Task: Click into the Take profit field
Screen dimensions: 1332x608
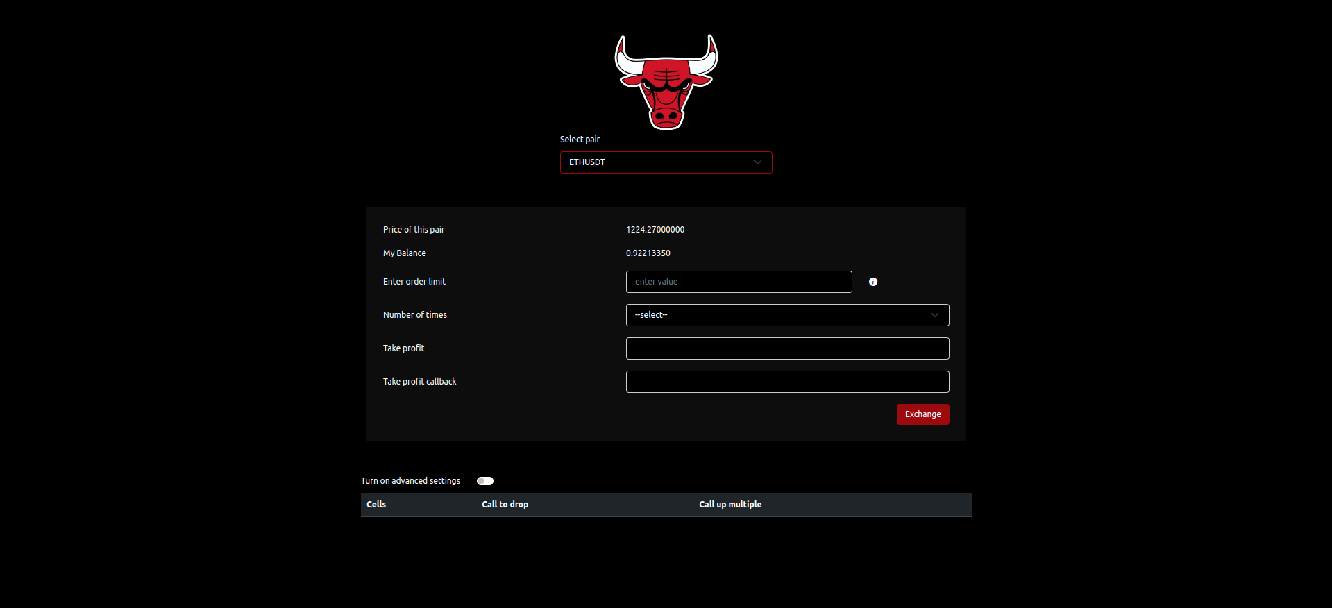Action: pos(787,348)
